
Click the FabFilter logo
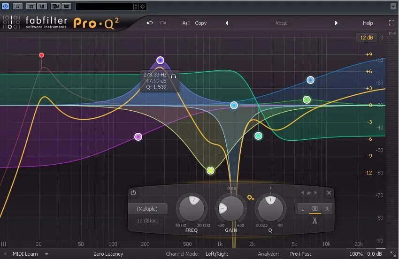click(x=34, y=23)
